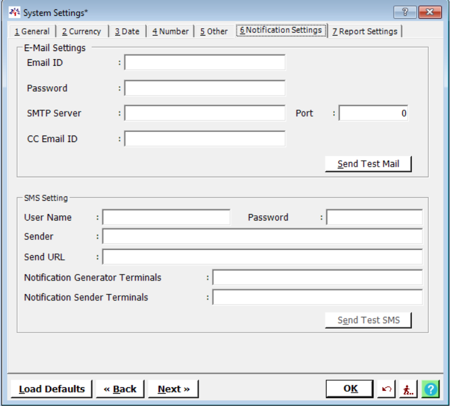
Task: Go to the Date tab
Action: point(127,32)
